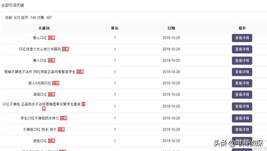Viewport: 267px width, 151px height.
Task: Select keyword 口红保湿少女心持久中国风
Action: [x=40, y=49]
